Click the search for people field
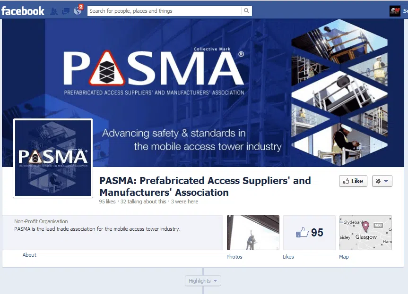This screenshot has height=294, width=408. (x=165, y=11)
